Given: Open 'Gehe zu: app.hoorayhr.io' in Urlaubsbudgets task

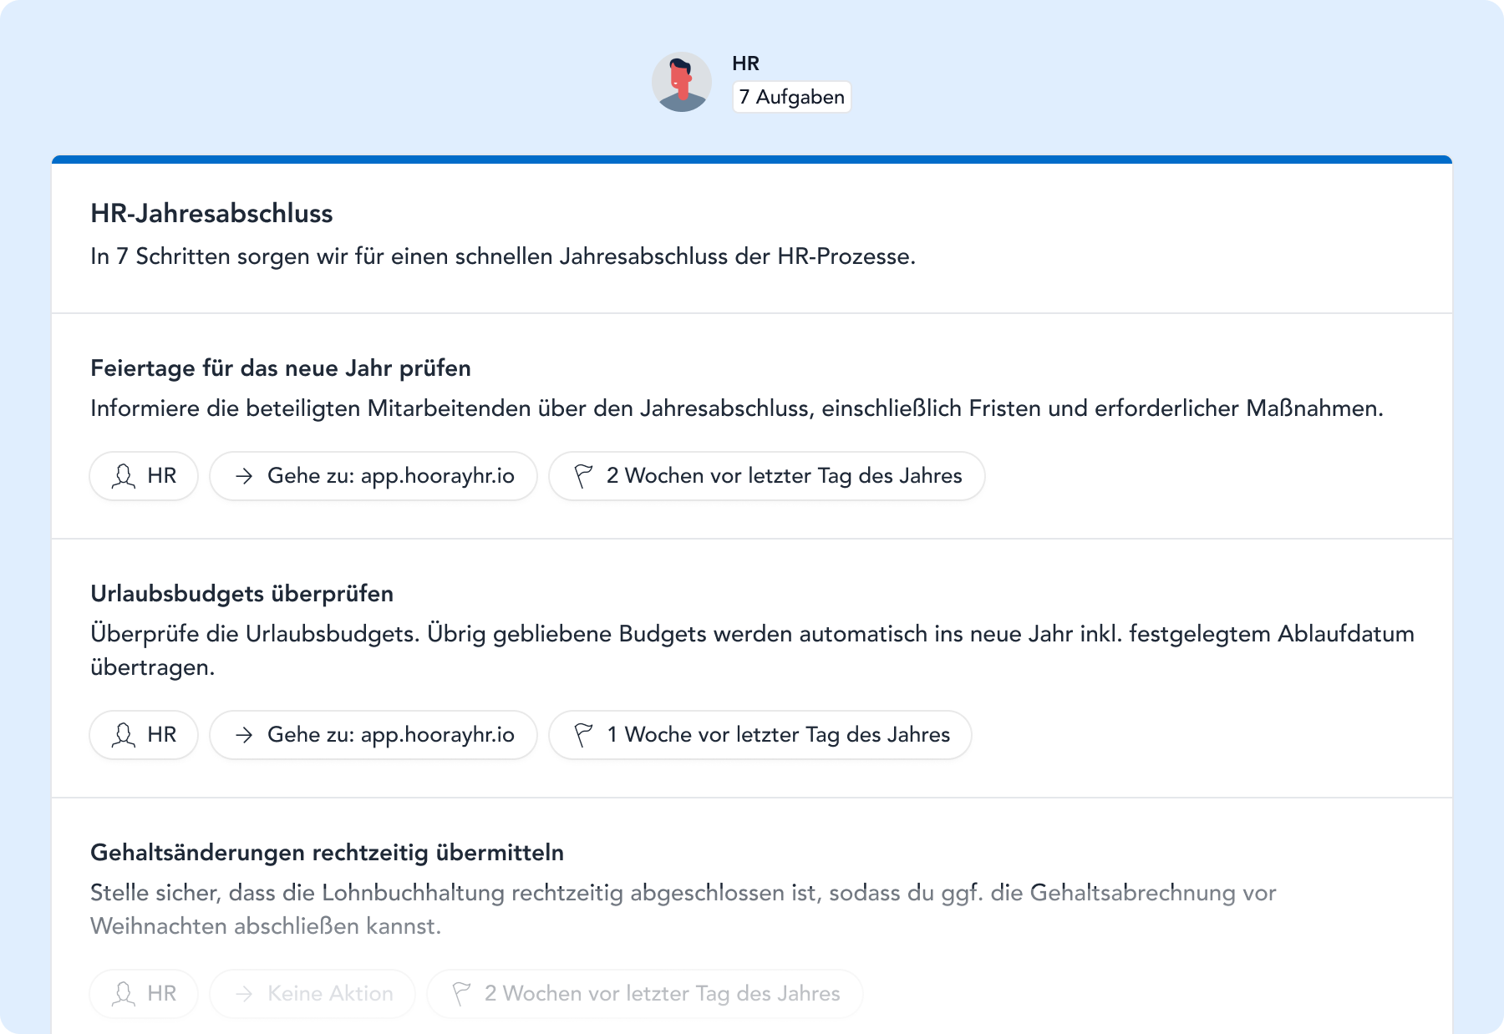Looking at the screenshot, I should tap(373, 735).
